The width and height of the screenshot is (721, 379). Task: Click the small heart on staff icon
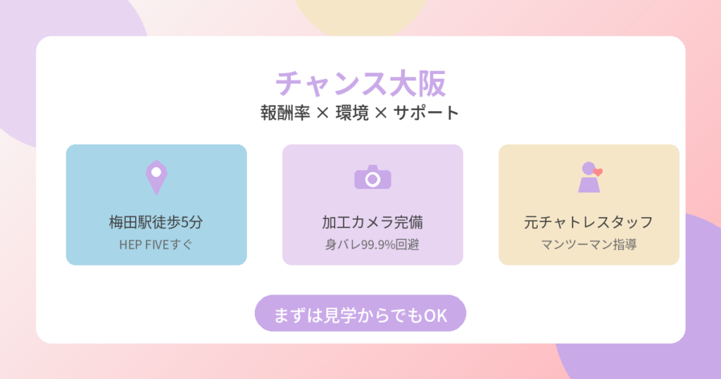598,171
